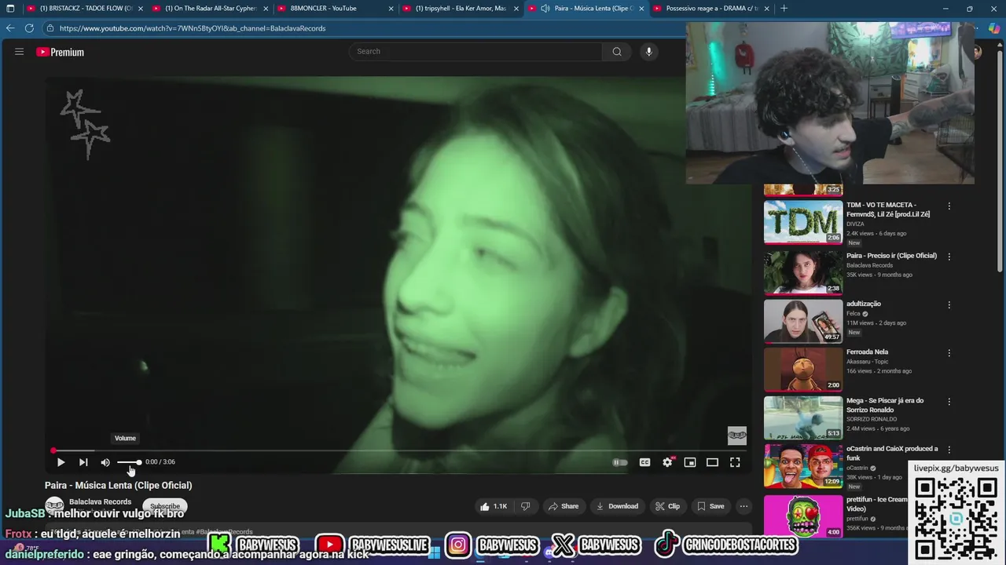
Task: Click the Balaclava Records channel avatar
Action: 54,506
